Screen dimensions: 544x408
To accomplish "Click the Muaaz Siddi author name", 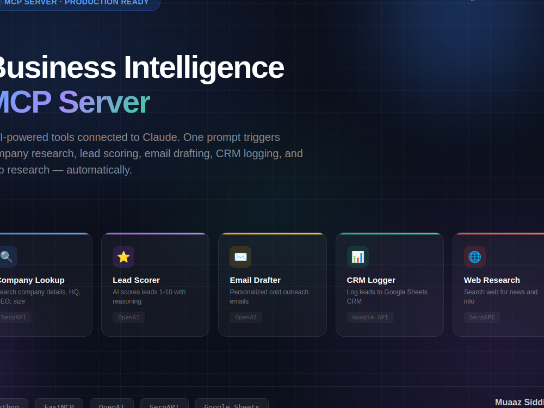I will [x=520, y=403].
